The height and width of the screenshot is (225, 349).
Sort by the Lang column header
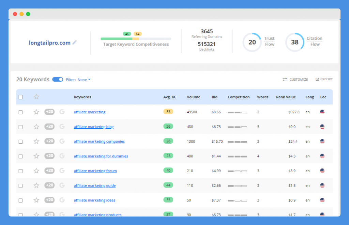click(309, 97)
